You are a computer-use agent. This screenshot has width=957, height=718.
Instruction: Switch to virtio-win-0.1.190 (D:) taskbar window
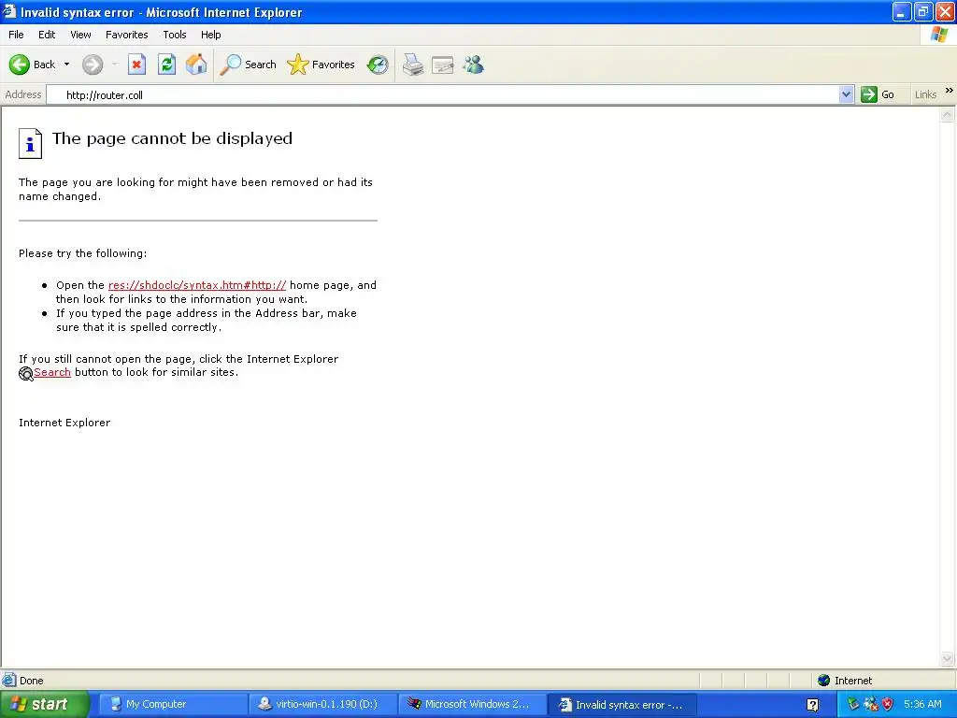coord(321,704)
